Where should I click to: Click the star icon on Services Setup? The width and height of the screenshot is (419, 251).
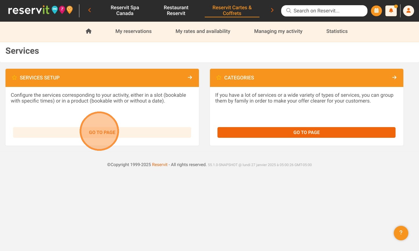coord(14,77)
